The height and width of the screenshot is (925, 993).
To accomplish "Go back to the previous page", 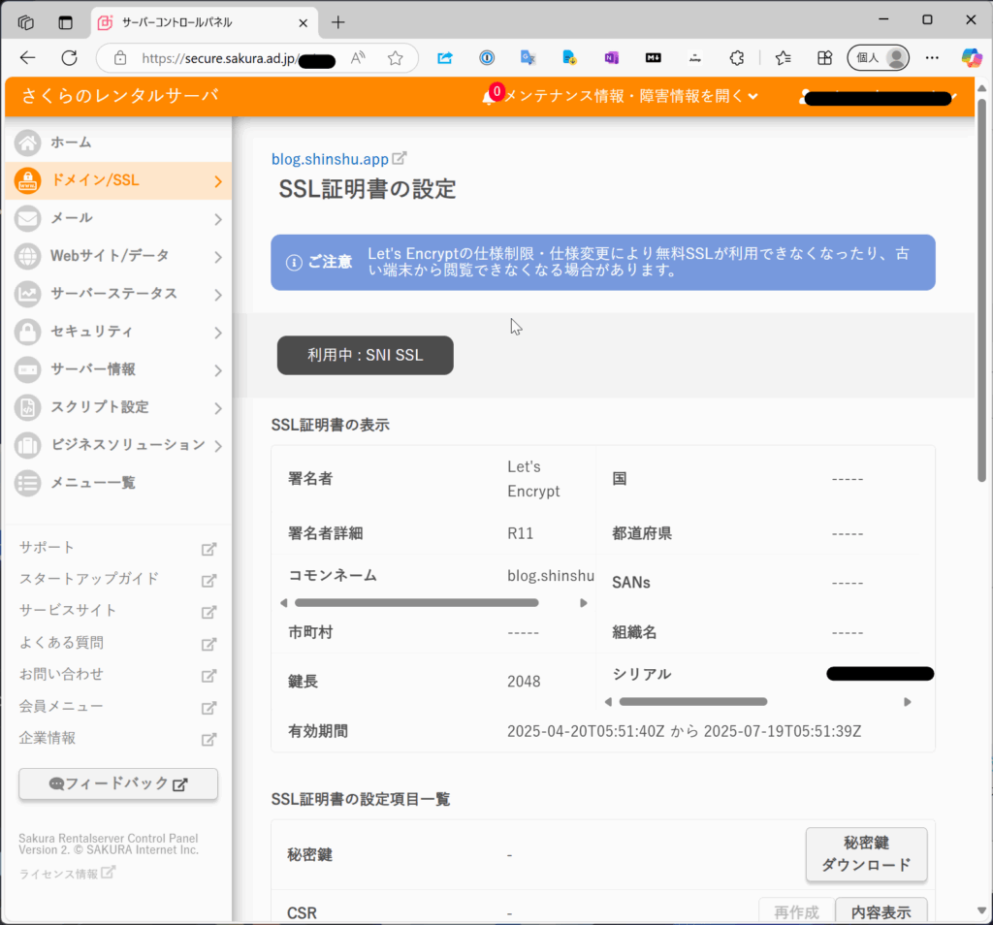I will [x=27, y=58].
